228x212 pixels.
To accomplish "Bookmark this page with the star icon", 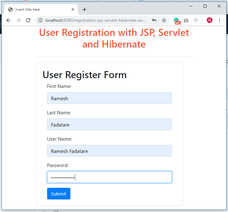I will tap(164, 20).
